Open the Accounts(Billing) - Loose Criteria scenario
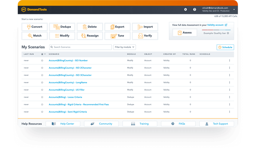 pos(65,97)
